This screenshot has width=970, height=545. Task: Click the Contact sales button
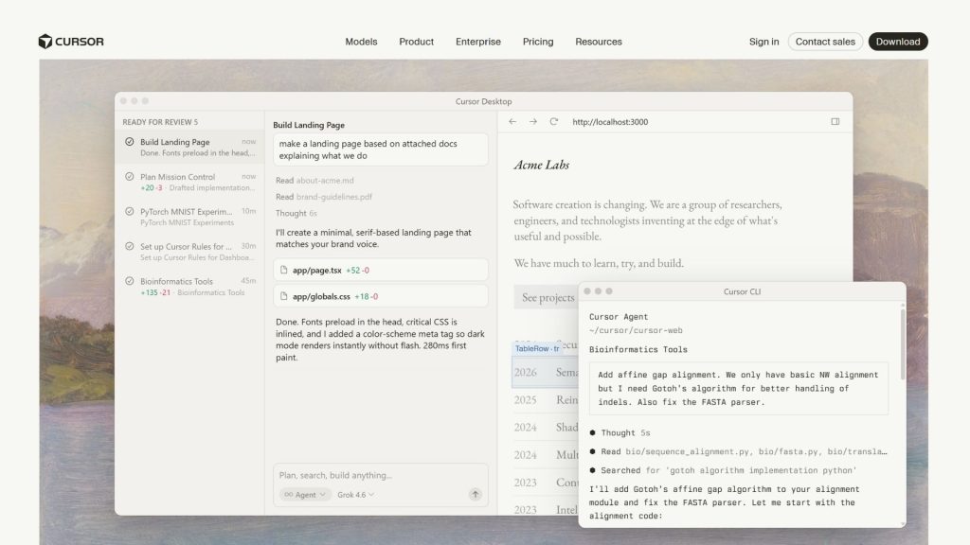825,42
